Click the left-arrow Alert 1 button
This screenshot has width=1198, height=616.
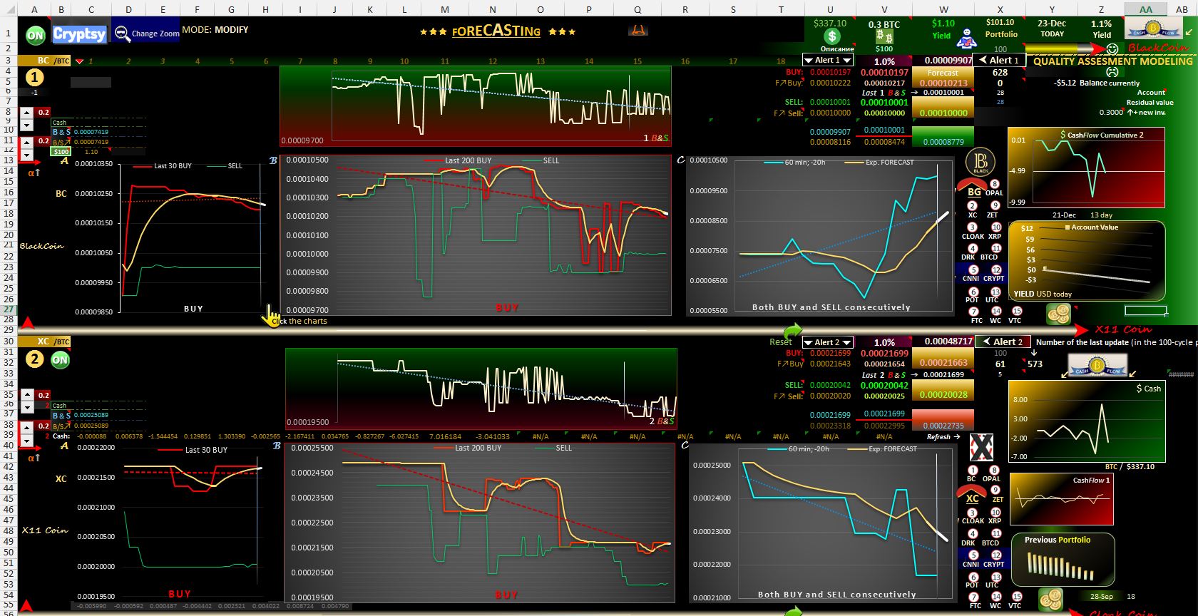coord(1000,60)
